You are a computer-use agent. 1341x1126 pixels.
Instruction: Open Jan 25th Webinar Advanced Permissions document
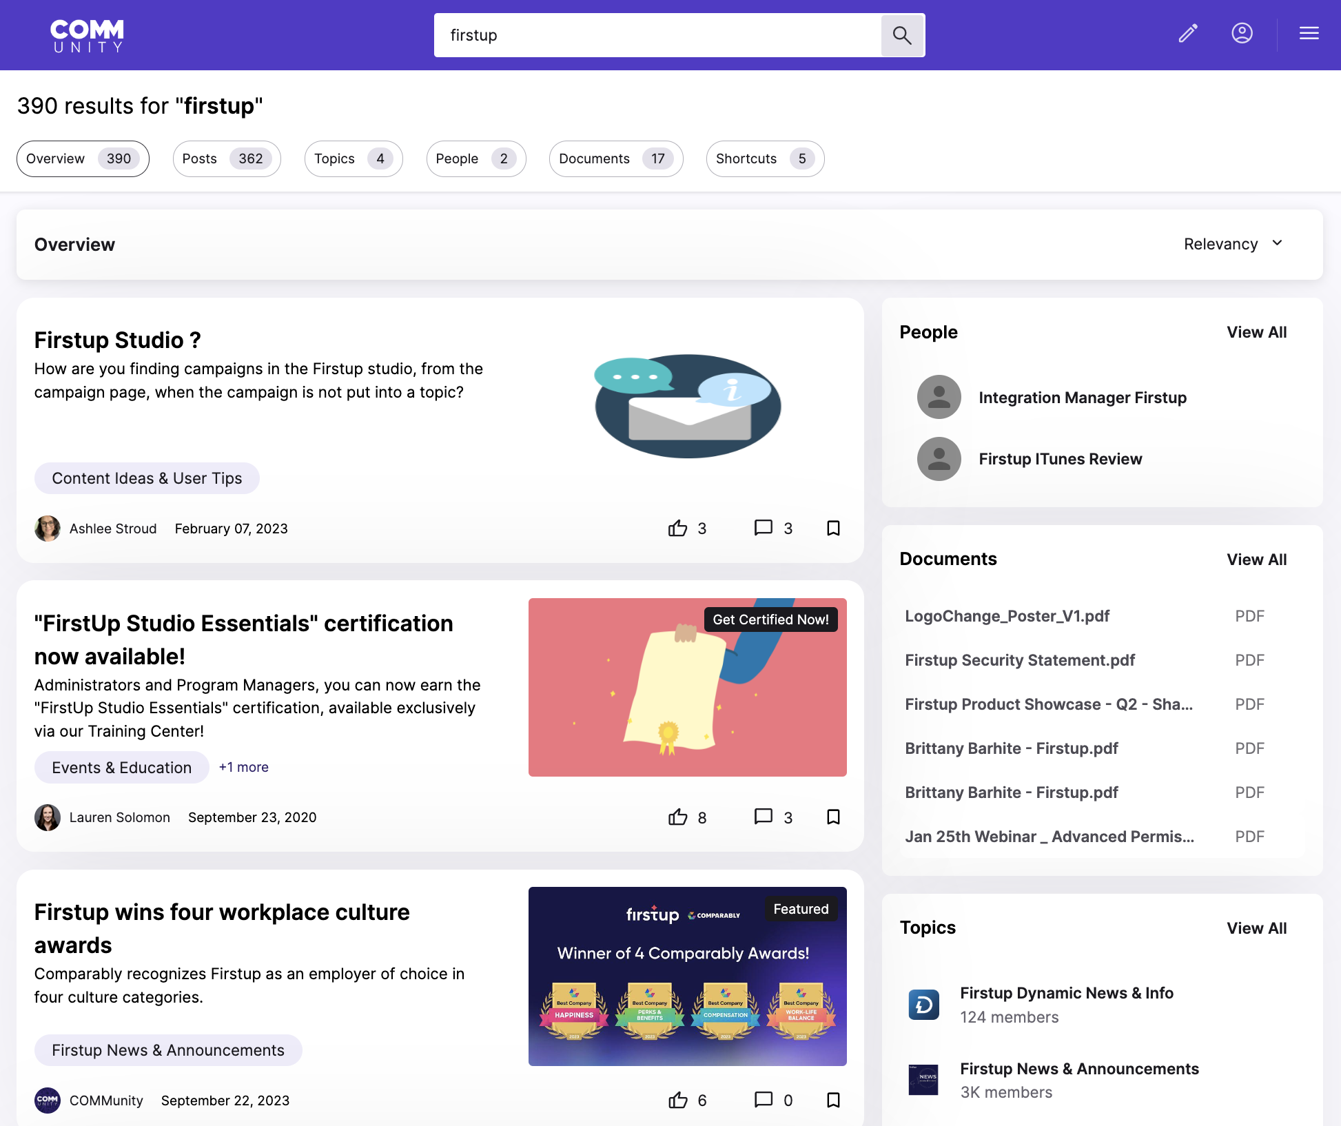1050,837
